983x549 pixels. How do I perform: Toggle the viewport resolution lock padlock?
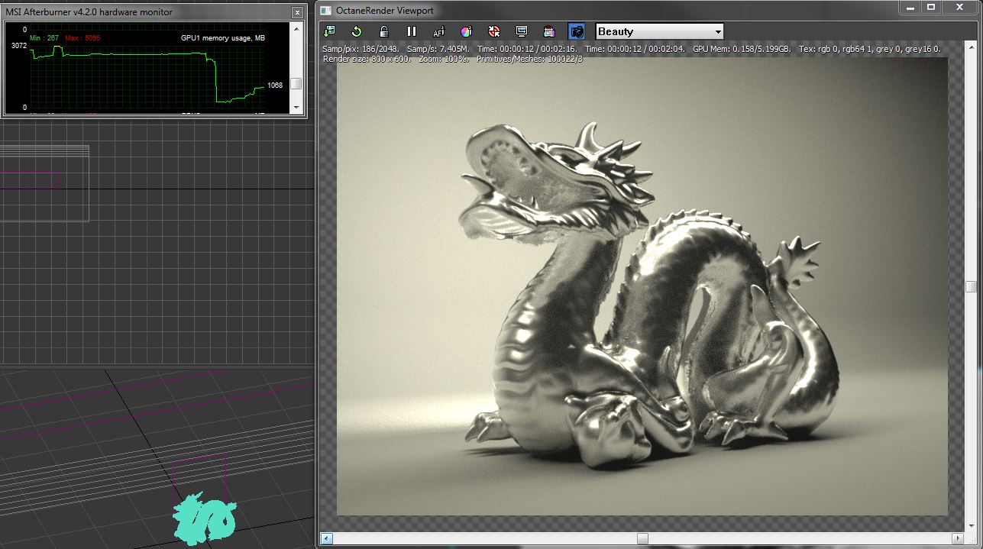(384, 31)
